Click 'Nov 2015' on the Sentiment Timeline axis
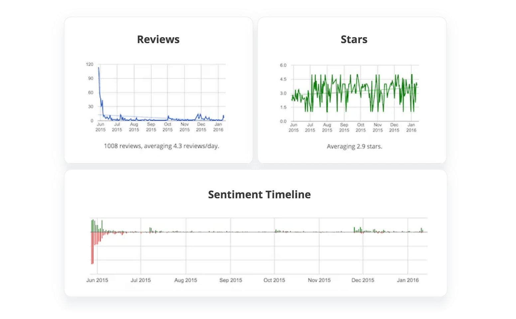This screenshot has height=319, width=516. (x=319, y=280)
